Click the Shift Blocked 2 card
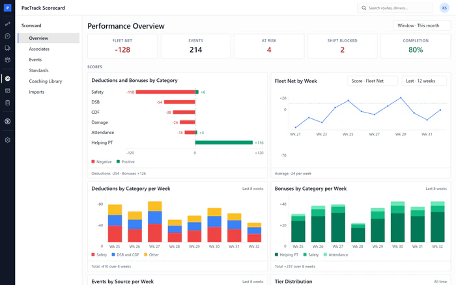This screenshot has width=456, height=285. coord(342,46)
